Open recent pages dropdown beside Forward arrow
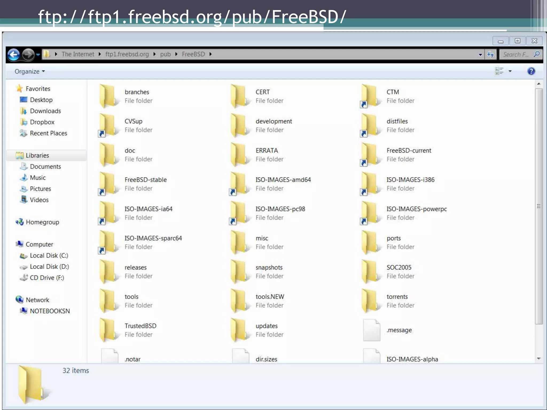This screenshot has width=547, height=410. pos(38,55)
